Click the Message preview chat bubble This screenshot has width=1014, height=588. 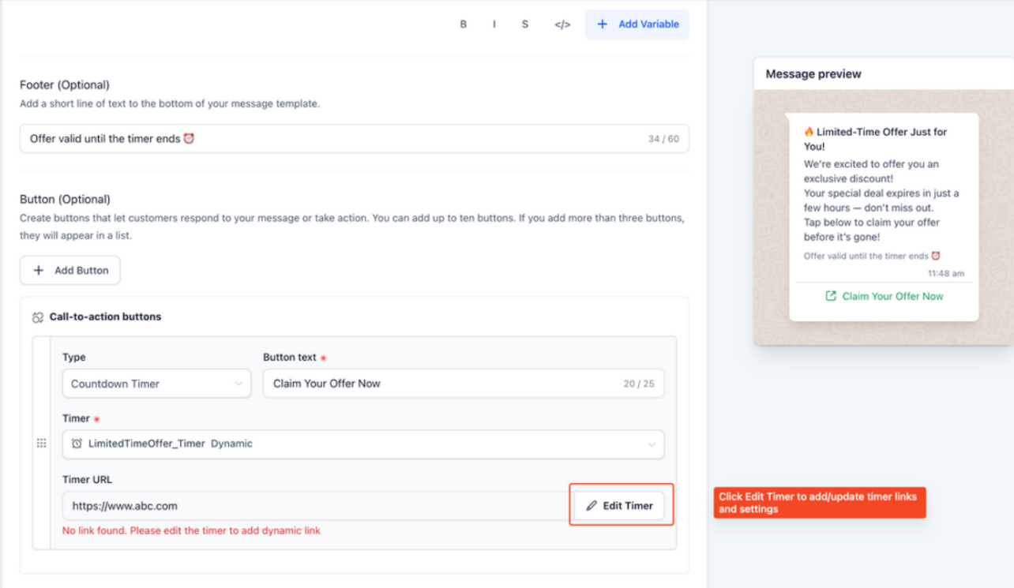(x=883, y=197)
